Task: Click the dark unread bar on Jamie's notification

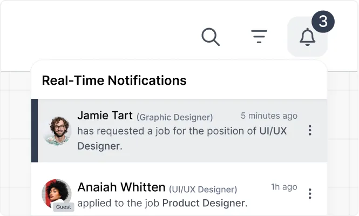Action: point(35,131)
